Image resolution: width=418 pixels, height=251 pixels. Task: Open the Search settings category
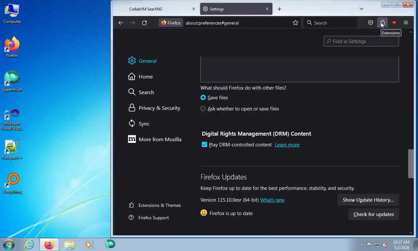(x=141, y=92)
